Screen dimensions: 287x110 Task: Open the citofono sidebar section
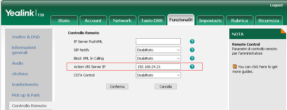tap(20, 74)
